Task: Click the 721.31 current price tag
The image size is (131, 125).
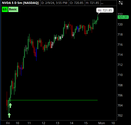Action: coord(123,17)
